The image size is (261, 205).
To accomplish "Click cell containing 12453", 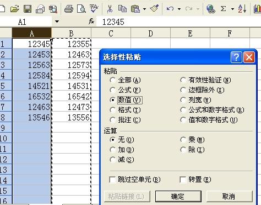I will coord(31,54).
